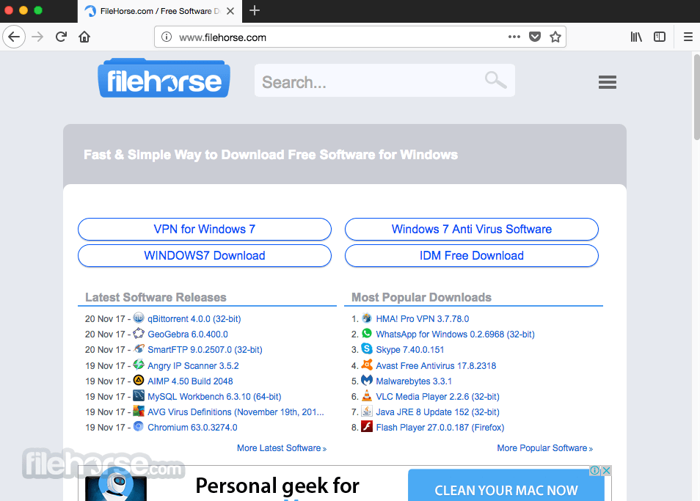Image resolution: width=700 pixels, height=501 pixels.
Task: Open HMA! Pro VPN 3.7.78.0 link
Action: 423,319
